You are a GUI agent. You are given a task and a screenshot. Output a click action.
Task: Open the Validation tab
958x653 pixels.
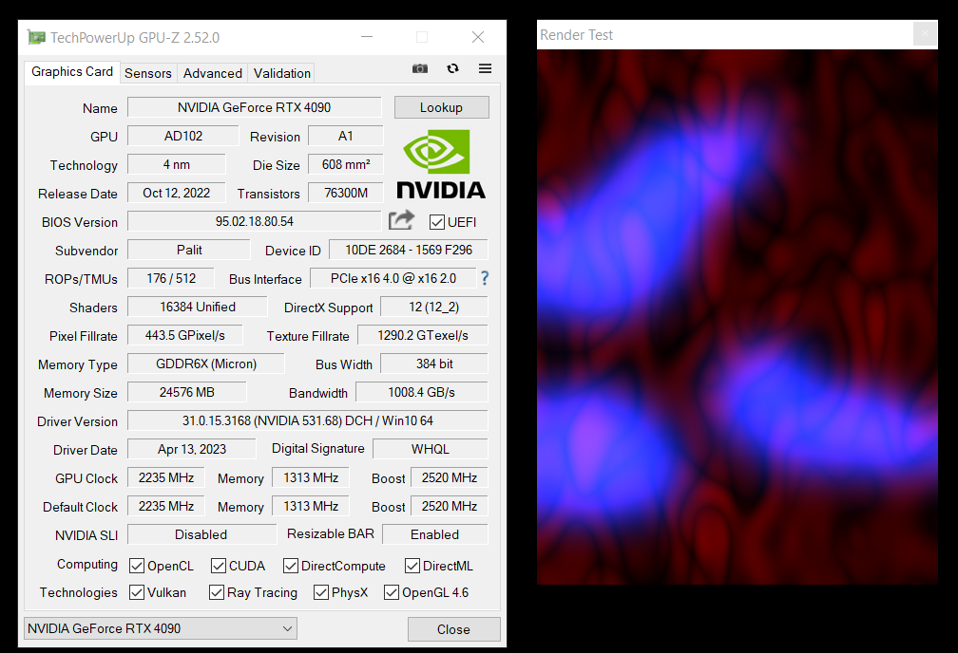(x=281, y=73)
